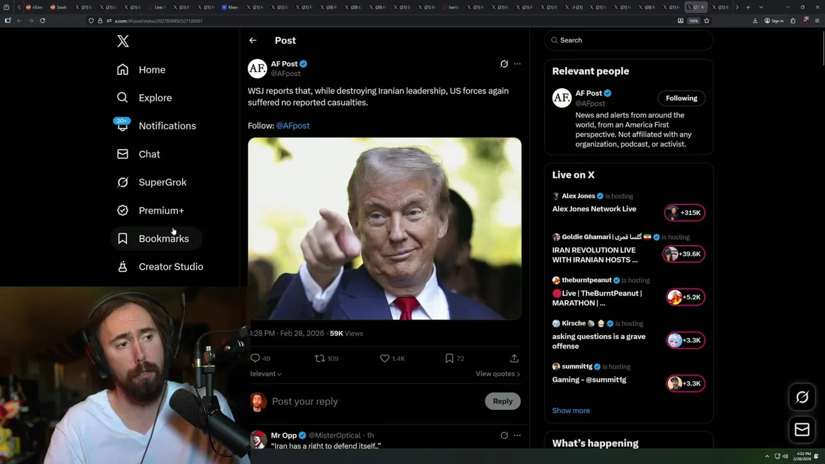Click the +315K listeners badge
The image size is (825, 464).
point(684,213)
